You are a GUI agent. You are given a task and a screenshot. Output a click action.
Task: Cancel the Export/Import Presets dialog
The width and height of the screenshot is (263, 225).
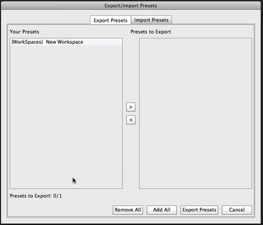[237, 210]
